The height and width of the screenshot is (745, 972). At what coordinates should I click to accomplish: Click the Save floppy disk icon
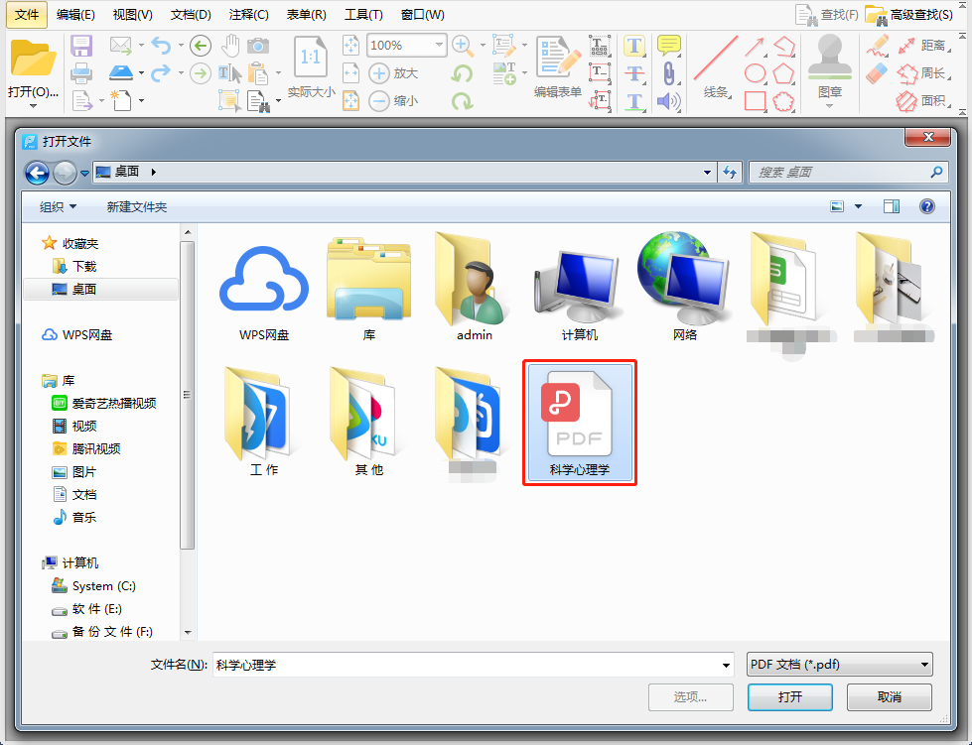[81, 46]
